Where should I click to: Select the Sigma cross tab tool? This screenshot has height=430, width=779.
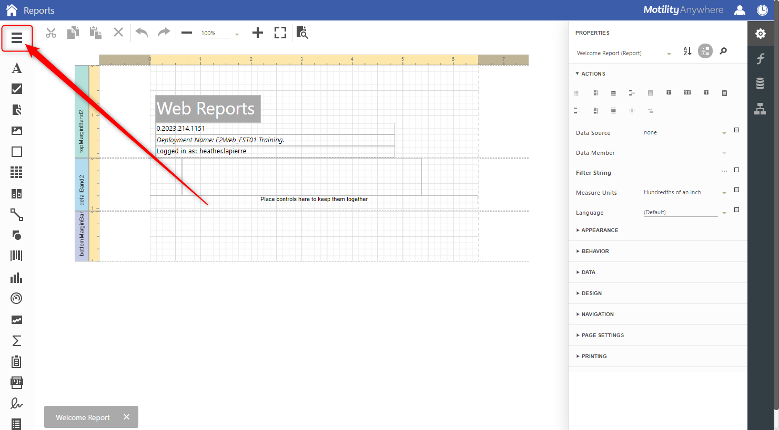[x=17, y=341]
